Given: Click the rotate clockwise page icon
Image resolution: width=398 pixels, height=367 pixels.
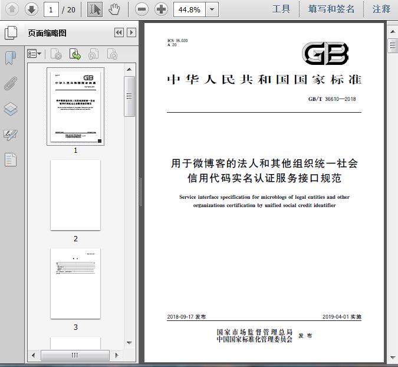Looking at the screenshot, I should (x=112, y=54).
